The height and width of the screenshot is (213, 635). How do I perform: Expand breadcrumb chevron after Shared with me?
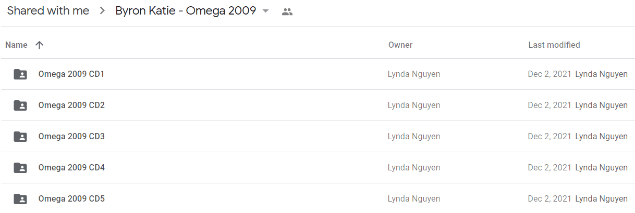click(102, 11)
